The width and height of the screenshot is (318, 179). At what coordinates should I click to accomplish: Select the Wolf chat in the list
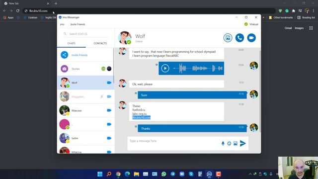coord(85,83)
